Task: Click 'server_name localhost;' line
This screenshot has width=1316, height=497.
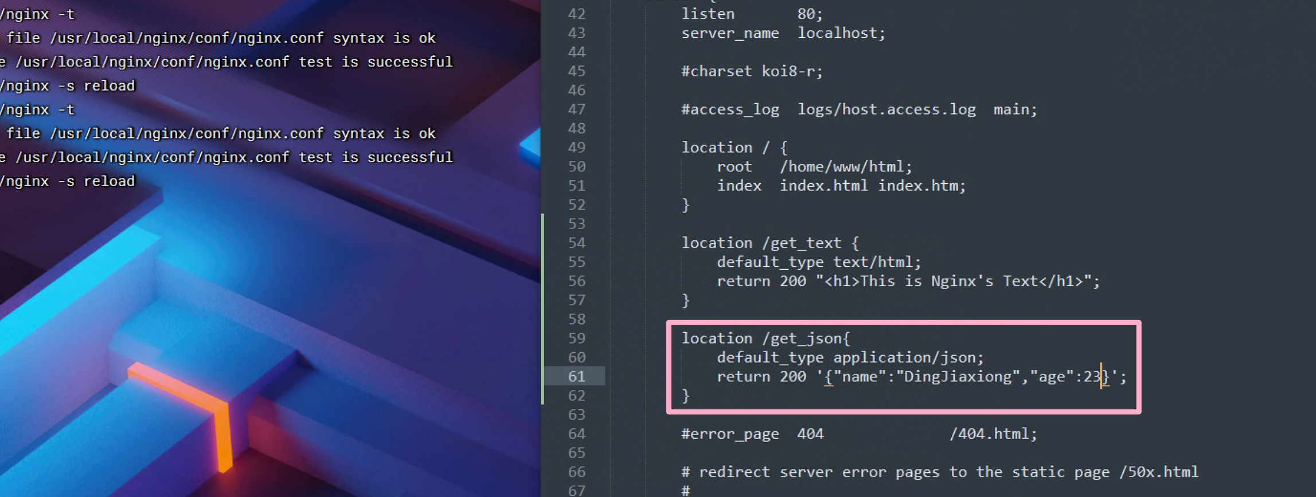Action: pyautogui.click(x=783, y=33)
